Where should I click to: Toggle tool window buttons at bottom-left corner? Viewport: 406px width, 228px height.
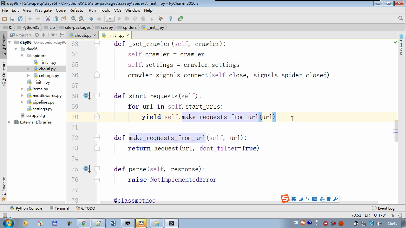click(4, 215)
